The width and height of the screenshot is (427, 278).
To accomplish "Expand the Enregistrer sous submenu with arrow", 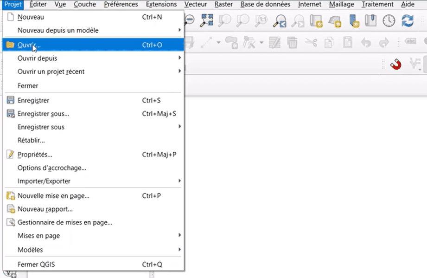I will click(x=93, y=127).
